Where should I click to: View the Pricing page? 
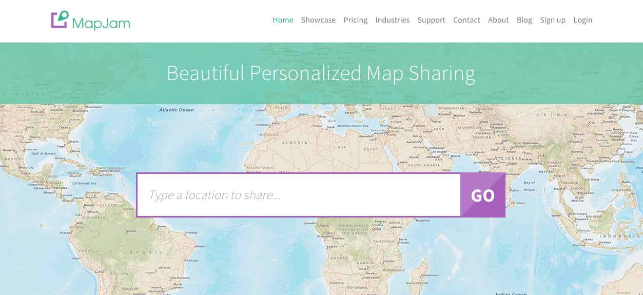coord(356,20)
